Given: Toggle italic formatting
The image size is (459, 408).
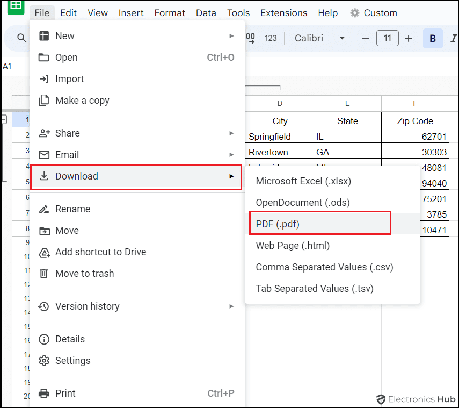Looking at the screenshot, I should tap(453, 38).
